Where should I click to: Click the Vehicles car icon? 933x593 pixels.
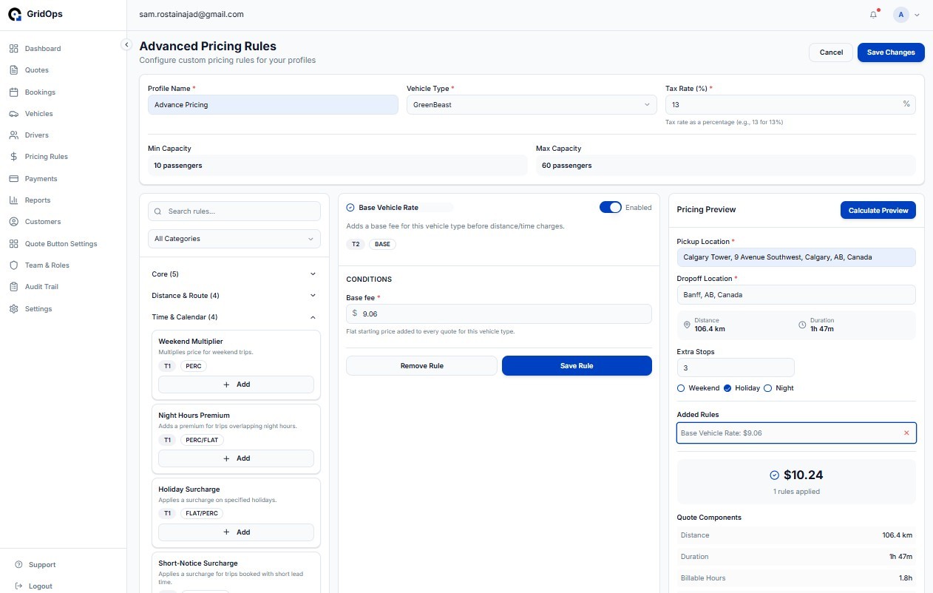(13, 114)
